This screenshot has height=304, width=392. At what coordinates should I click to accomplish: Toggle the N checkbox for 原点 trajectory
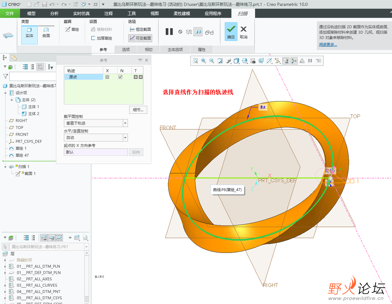click(121, 77)
